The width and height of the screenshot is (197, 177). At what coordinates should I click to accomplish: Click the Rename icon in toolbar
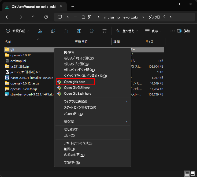pyautogui.click(x=79, y=31)
